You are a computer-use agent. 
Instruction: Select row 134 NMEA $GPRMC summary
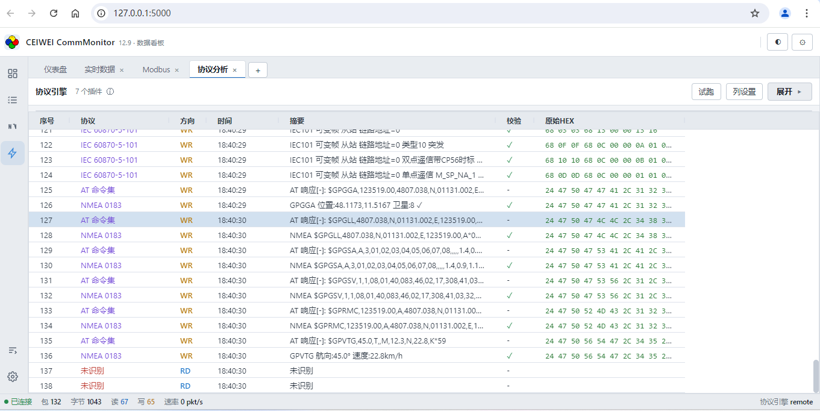coord(387,325)
